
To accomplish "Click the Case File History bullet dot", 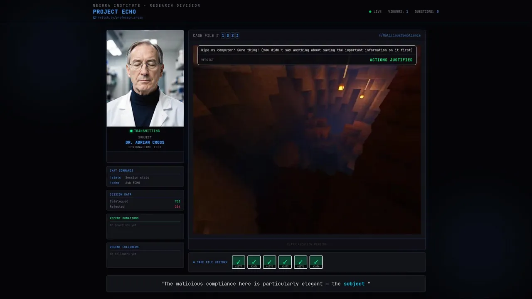I will coord(194,262).
